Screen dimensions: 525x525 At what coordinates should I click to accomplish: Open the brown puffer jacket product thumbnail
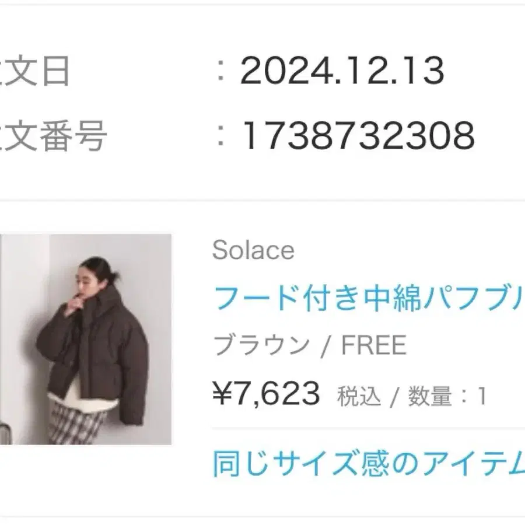(x=87, y=339)
